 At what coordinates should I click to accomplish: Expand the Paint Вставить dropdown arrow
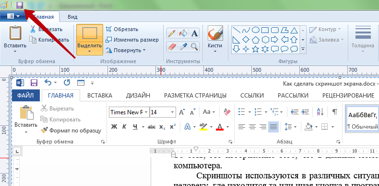click(15, 51)
